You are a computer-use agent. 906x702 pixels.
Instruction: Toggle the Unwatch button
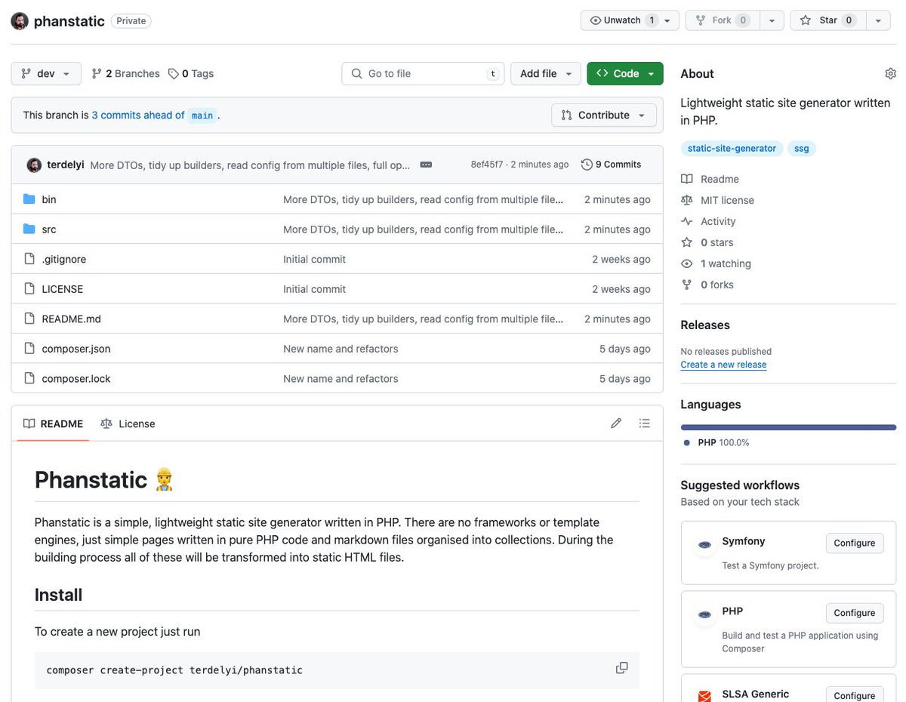630,20
